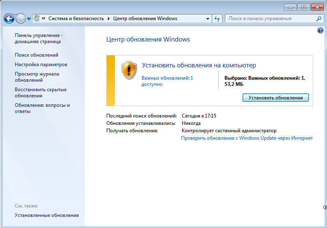Maximize the window with the restore button
Viewport: 327px width, 228px height.
(304, 7)
